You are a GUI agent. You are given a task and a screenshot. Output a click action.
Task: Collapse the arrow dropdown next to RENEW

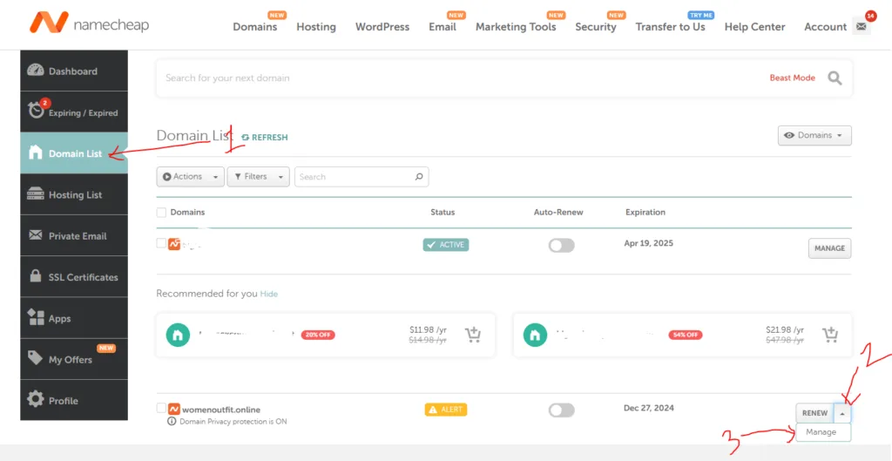click(x=842, y=413)
